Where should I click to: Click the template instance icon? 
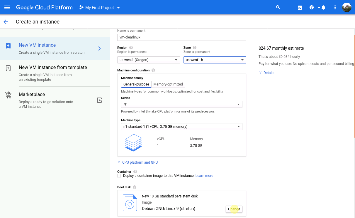[8, 68]
